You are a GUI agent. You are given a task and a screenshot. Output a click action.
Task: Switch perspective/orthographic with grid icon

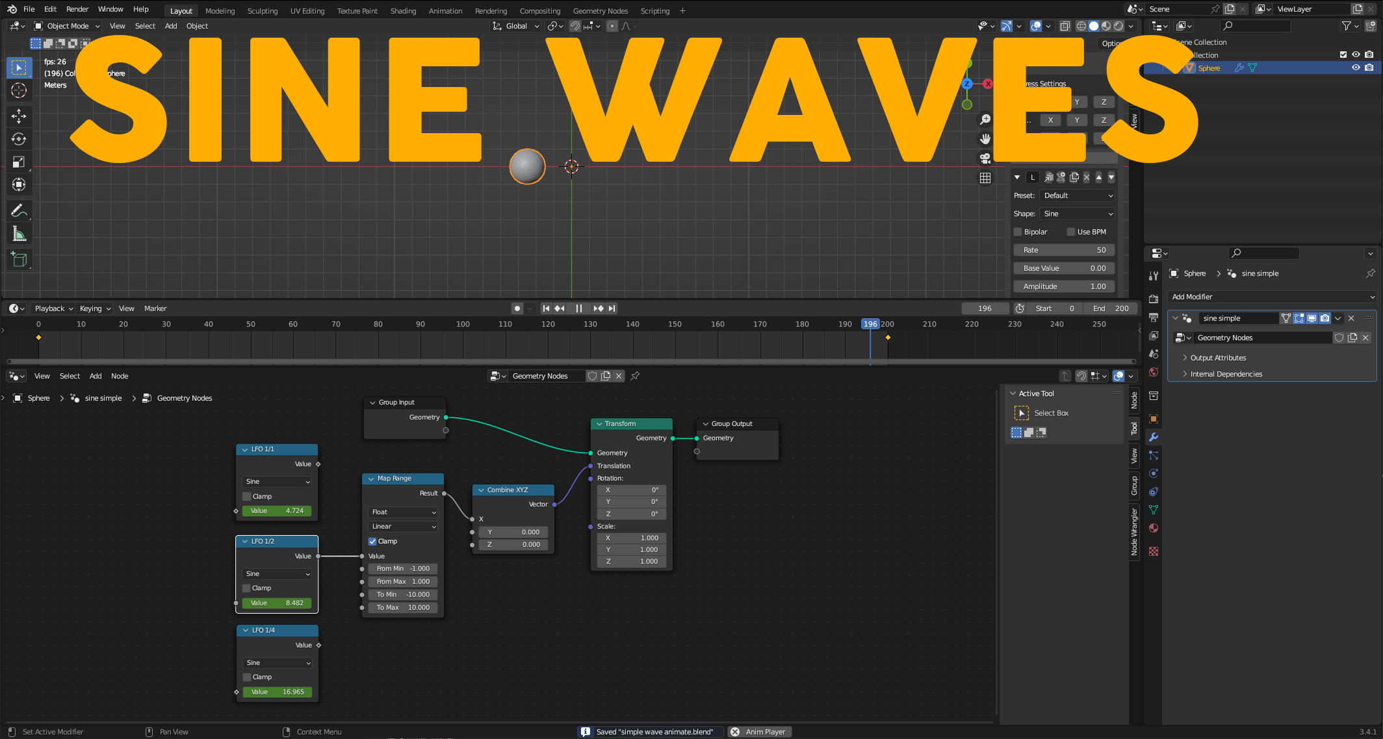click(x=985, y=178)
